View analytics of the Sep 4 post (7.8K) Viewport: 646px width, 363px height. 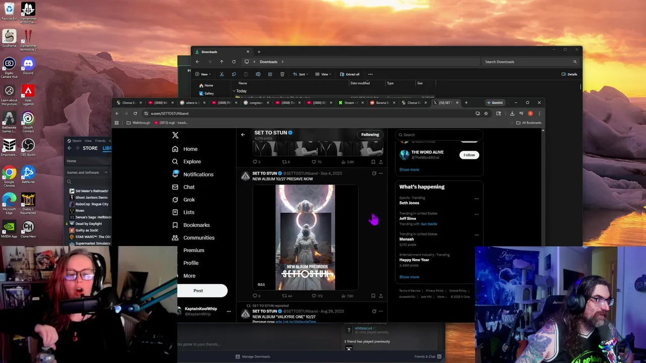click(347, 296)
